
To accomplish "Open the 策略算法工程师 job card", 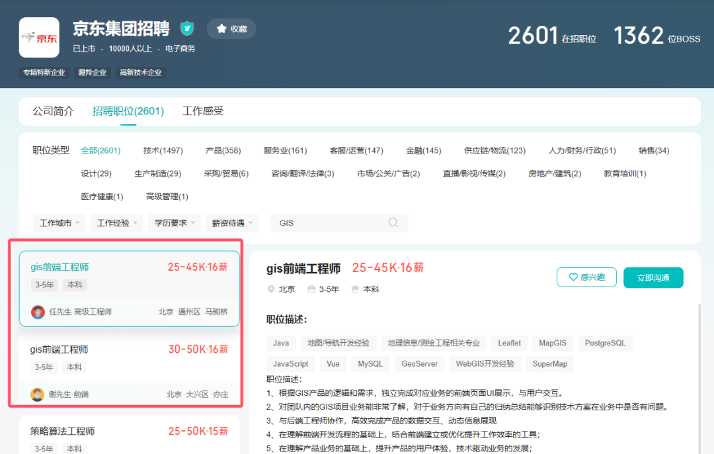I will click(x=130, y=434).
